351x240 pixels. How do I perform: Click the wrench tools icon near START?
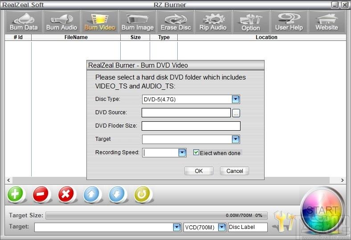click(284, 221)
